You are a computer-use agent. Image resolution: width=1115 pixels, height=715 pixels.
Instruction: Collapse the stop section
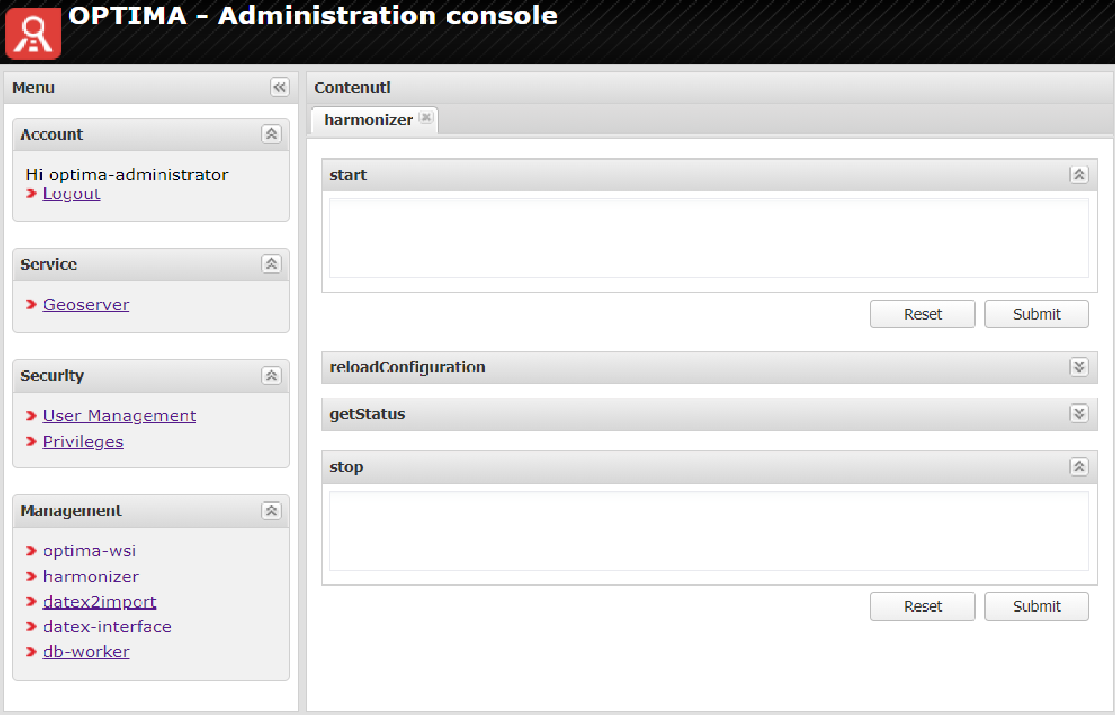1079,466
